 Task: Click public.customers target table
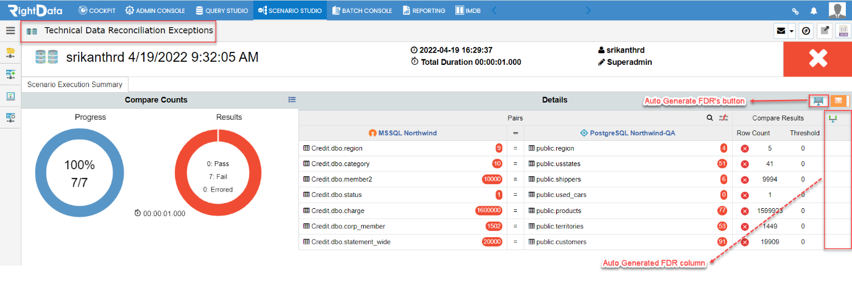coord(557,242)
